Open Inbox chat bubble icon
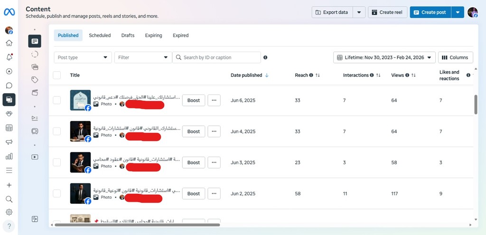 (9, 85)
